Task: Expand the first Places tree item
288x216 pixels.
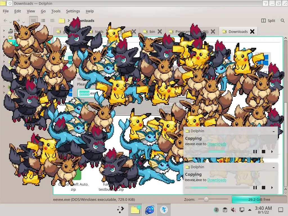Action: click(4, 31)
